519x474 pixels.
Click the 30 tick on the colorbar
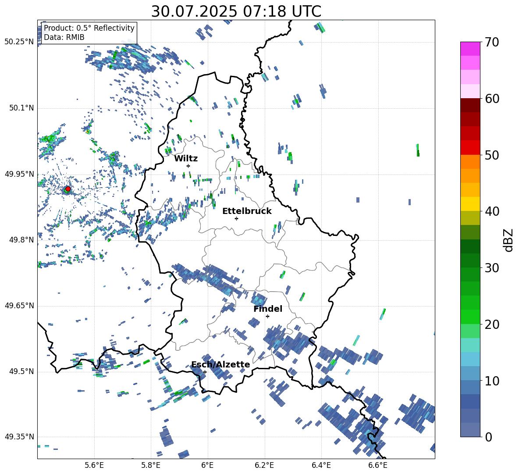pyautogui.click(x=492, y=268)
